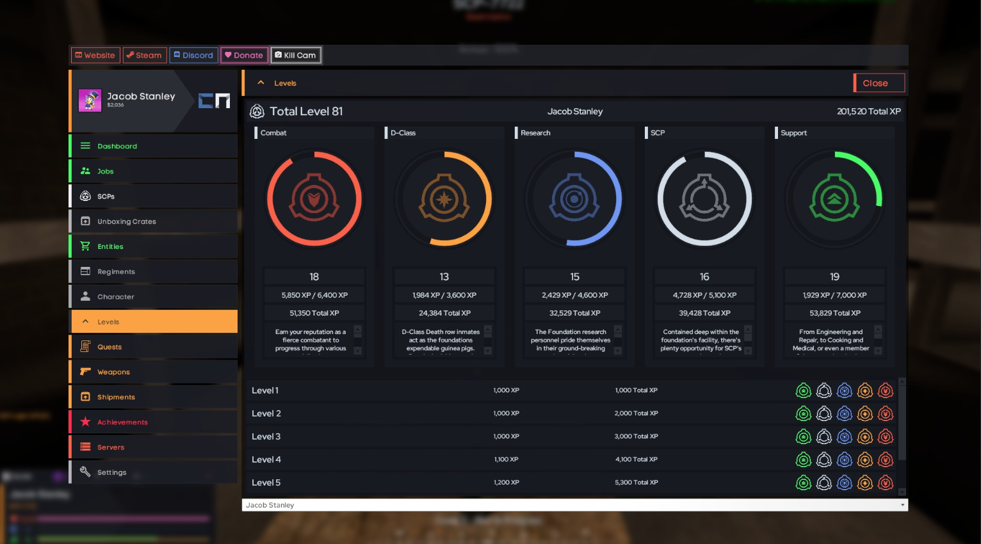Open the Regiments menu
981x544 pixels.
pyautogui.click(x=154, y=271)
